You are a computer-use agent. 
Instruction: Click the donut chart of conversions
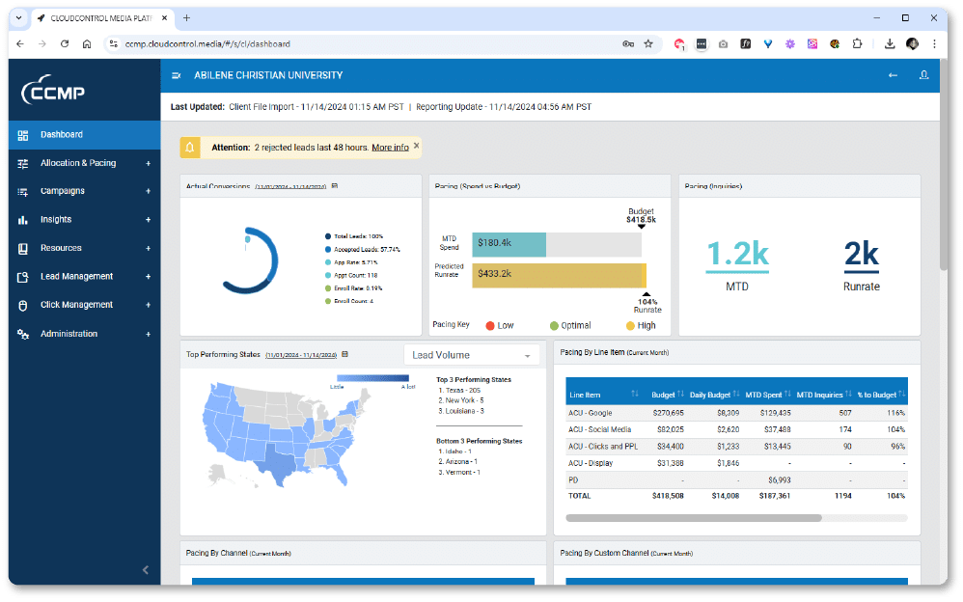250,260
